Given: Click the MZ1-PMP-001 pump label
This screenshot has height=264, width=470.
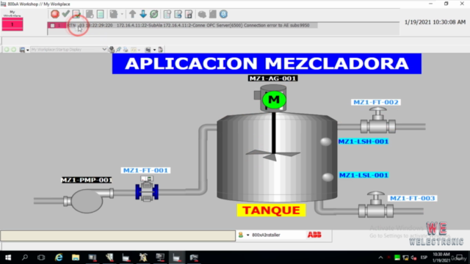Looking at the screenshot, I should [87, 180].
